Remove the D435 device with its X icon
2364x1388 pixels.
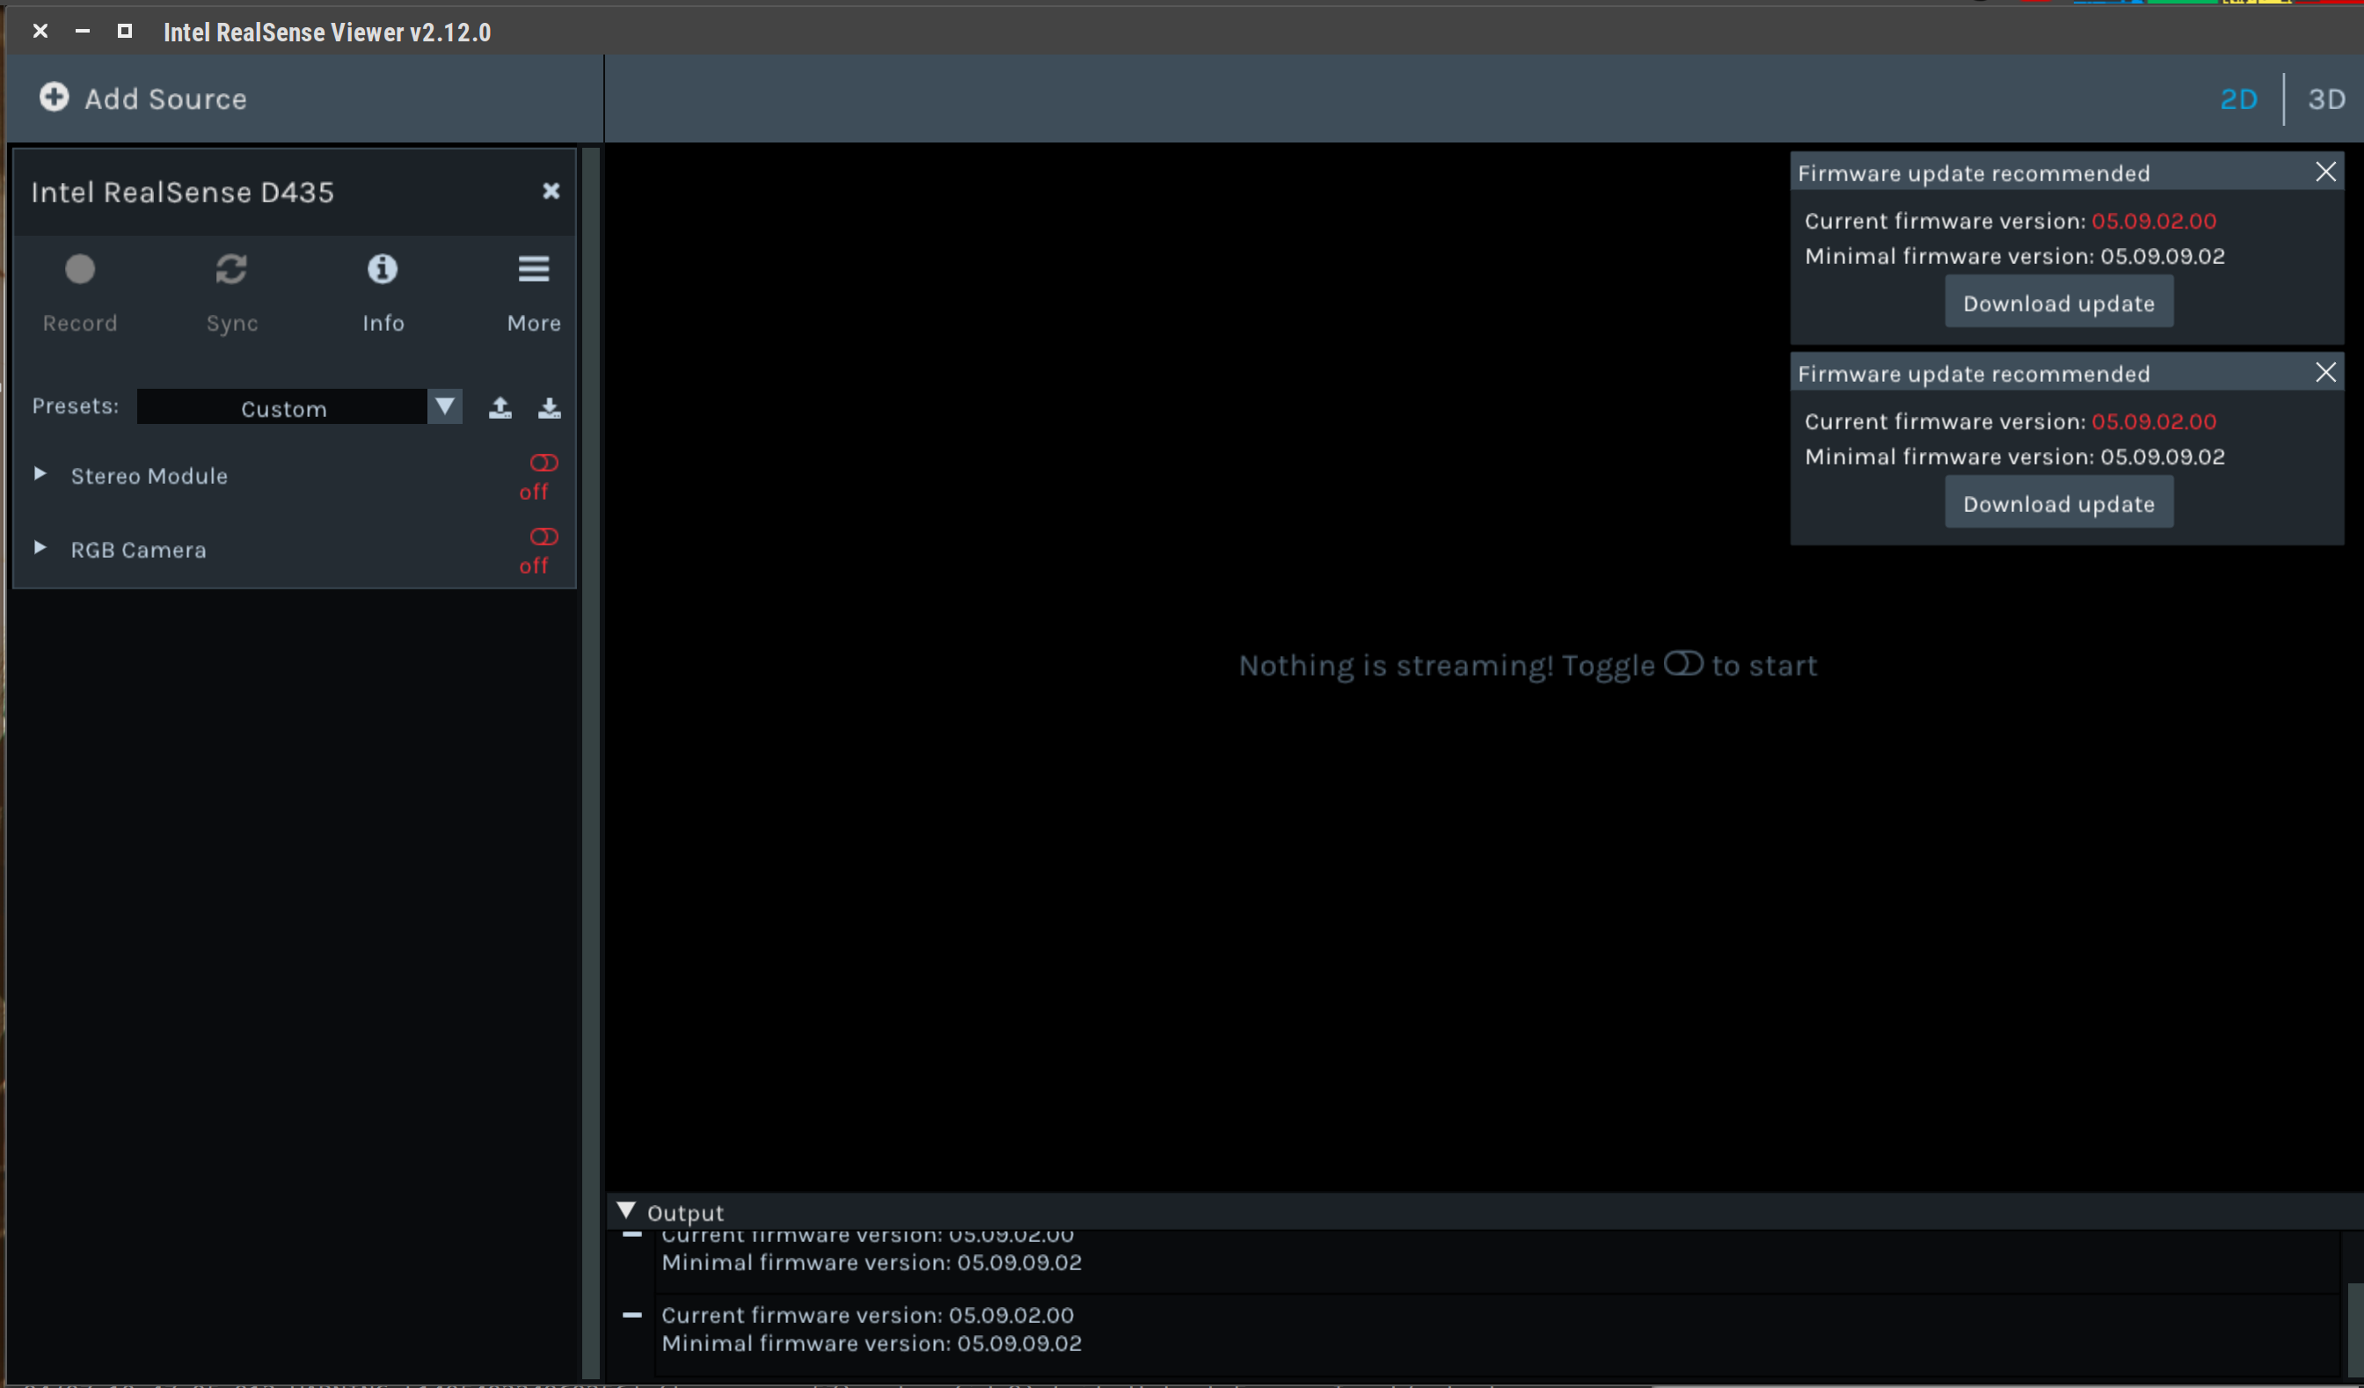[551, 191]
